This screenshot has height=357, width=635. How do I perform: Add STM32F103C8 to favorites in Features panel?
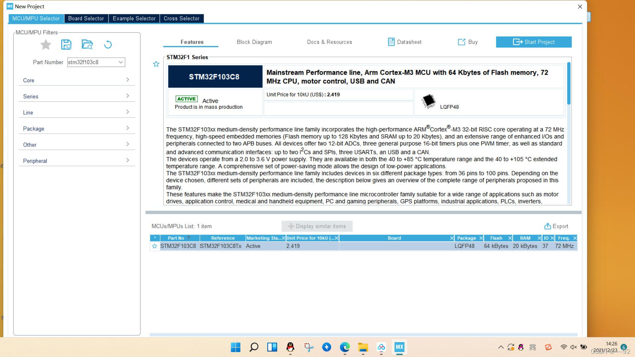pyautogui.click(x=156, y=64)
